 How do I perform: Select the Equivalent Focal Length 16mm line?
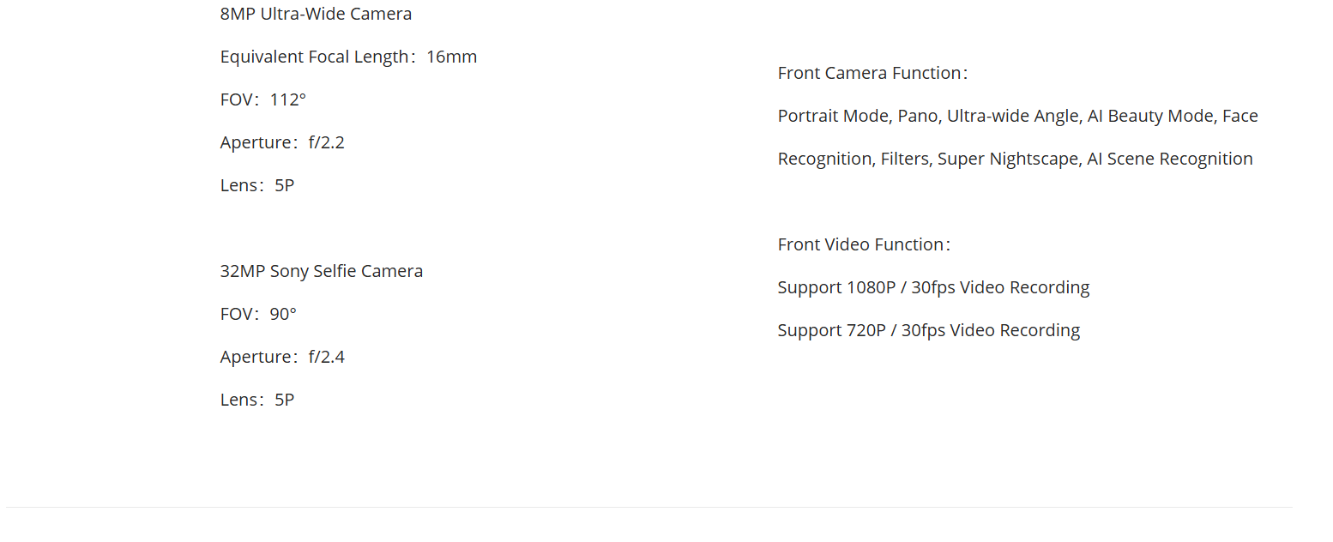[x=348, y=57]
